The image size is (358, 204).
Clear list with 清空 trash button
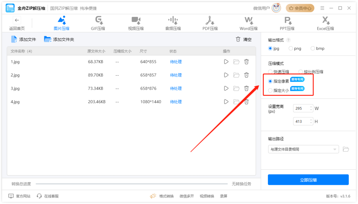[x=243, y=39]
